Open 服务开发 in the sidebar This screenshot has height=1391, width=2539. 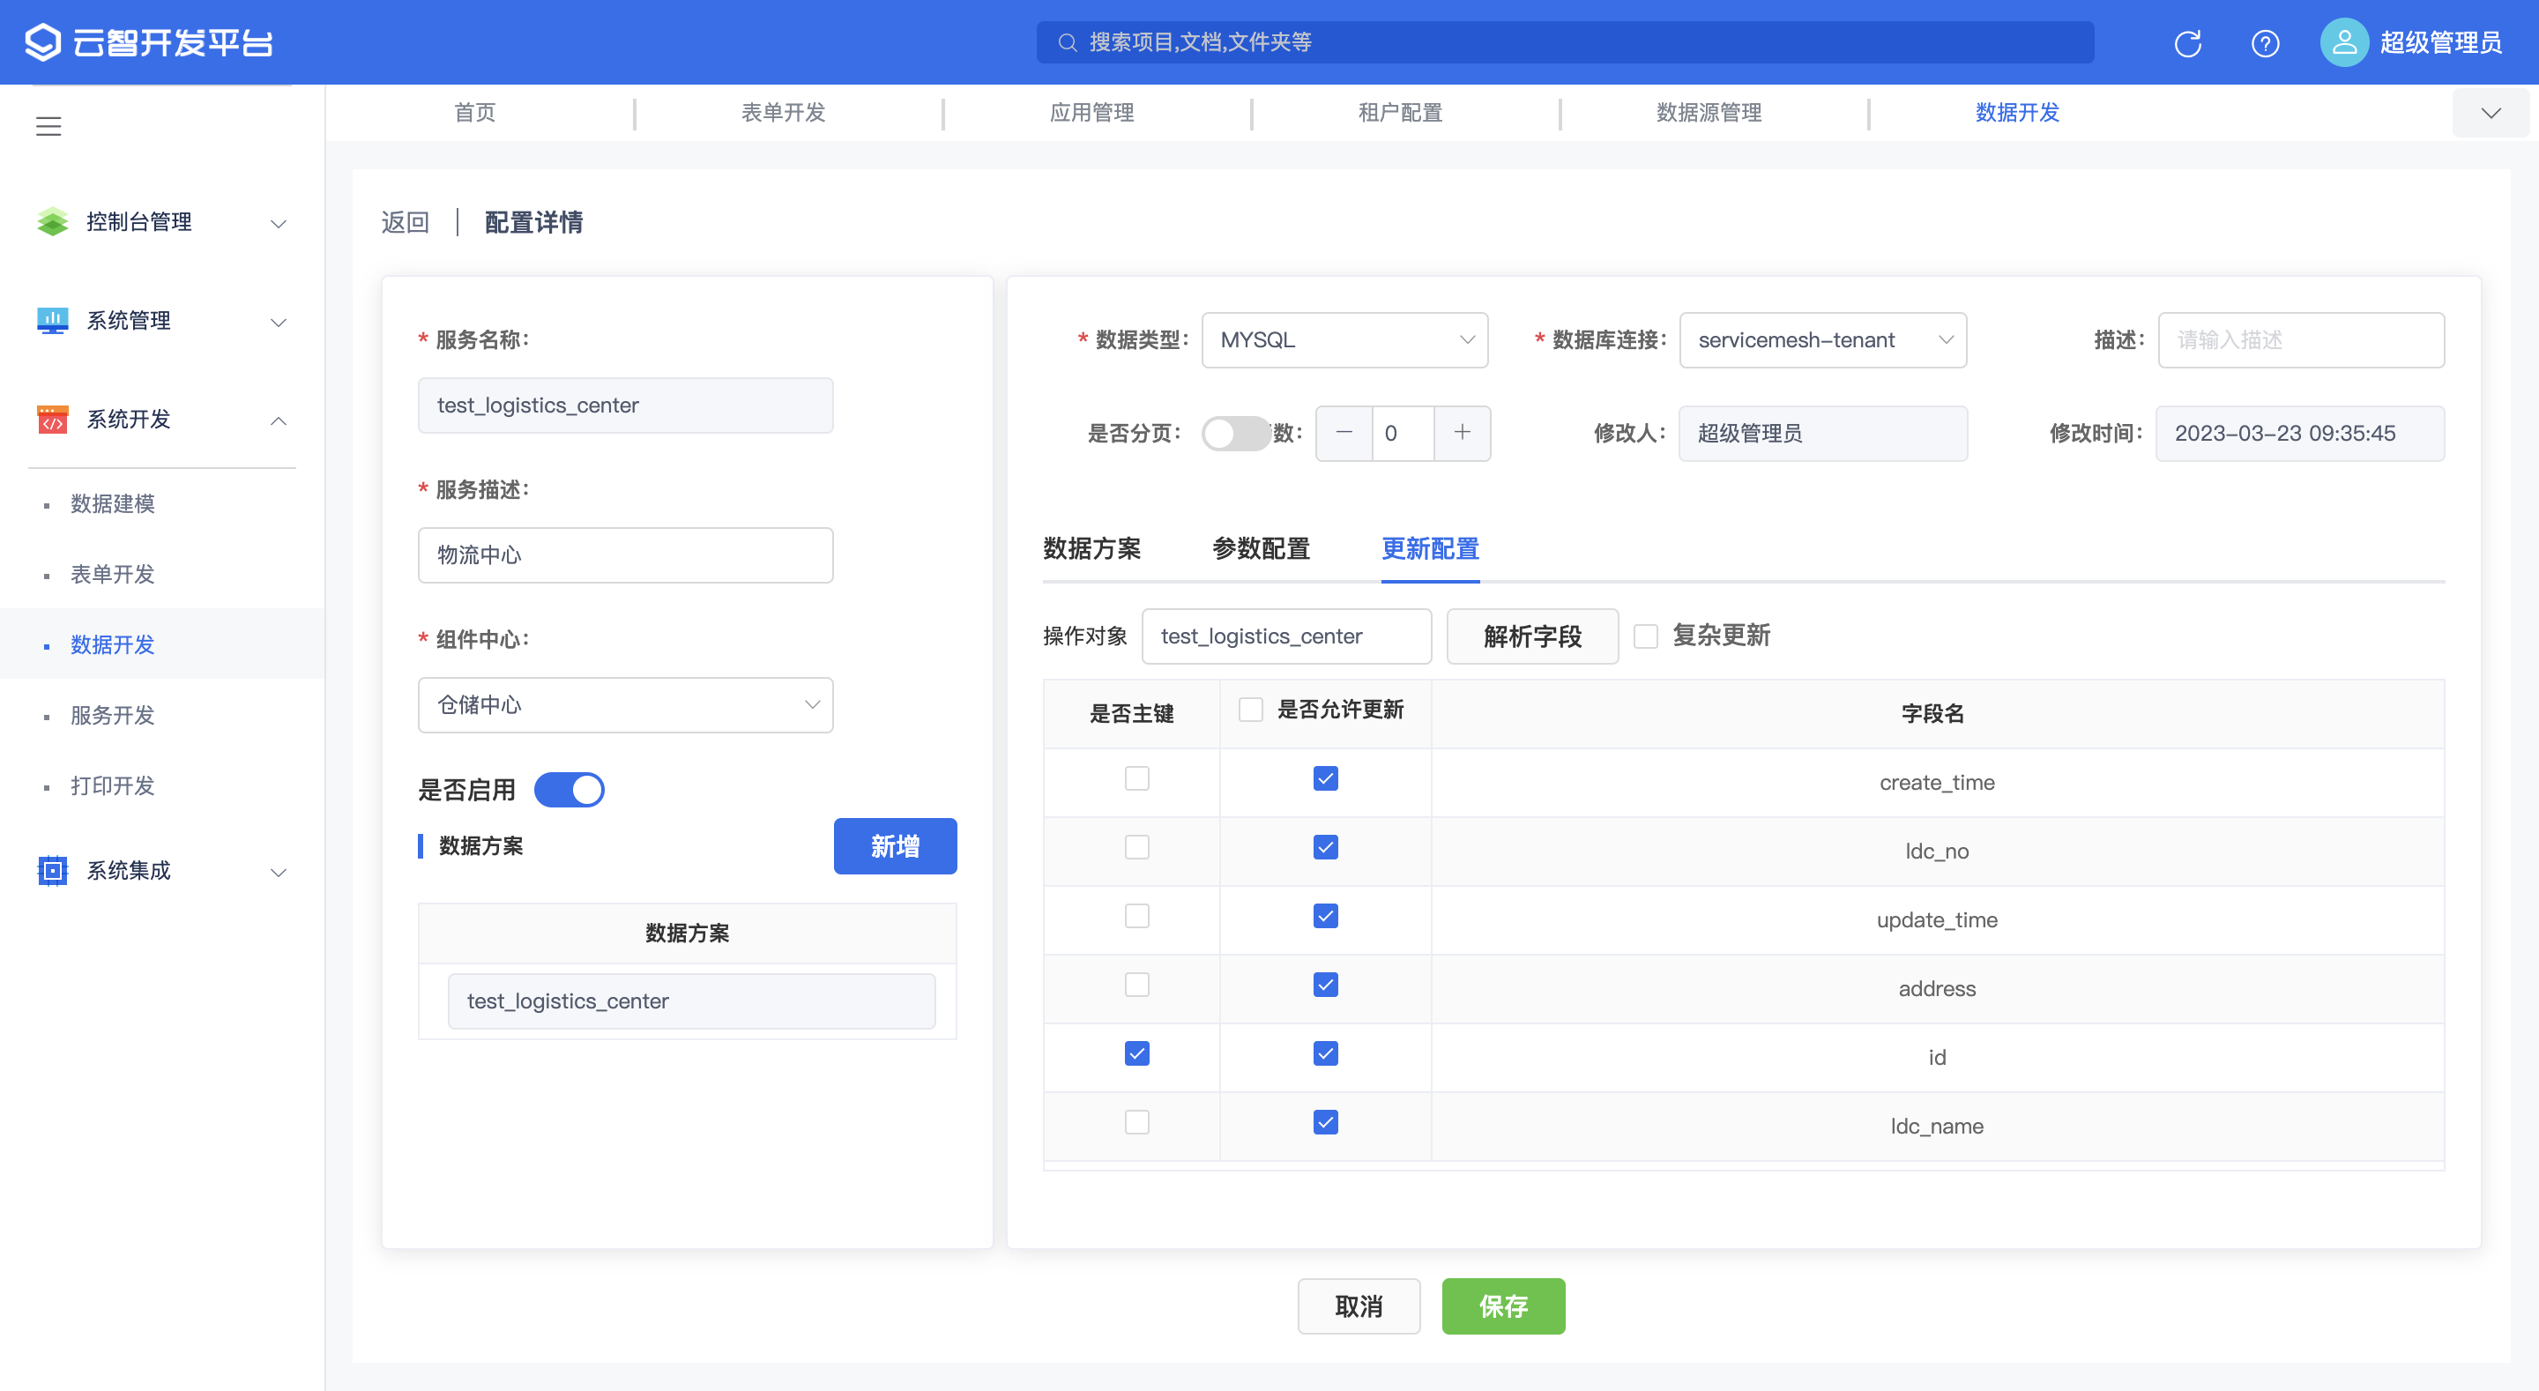(x=112, y=716)
